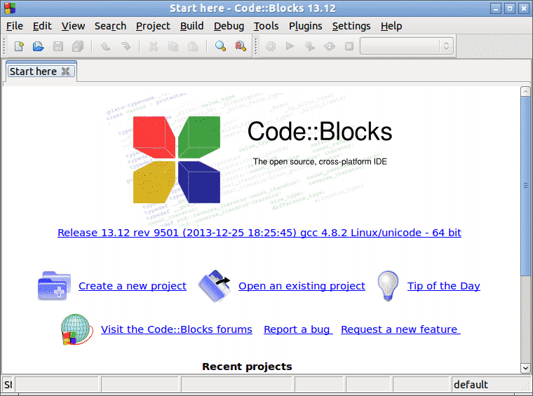Click the Report a bug link
The image size is (533, 396).
(x=297, y=329)
